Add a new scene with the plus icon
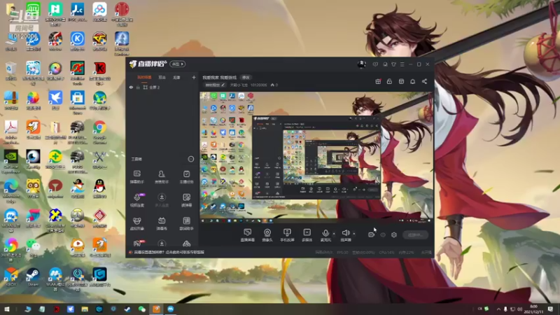 pos(194,77)
